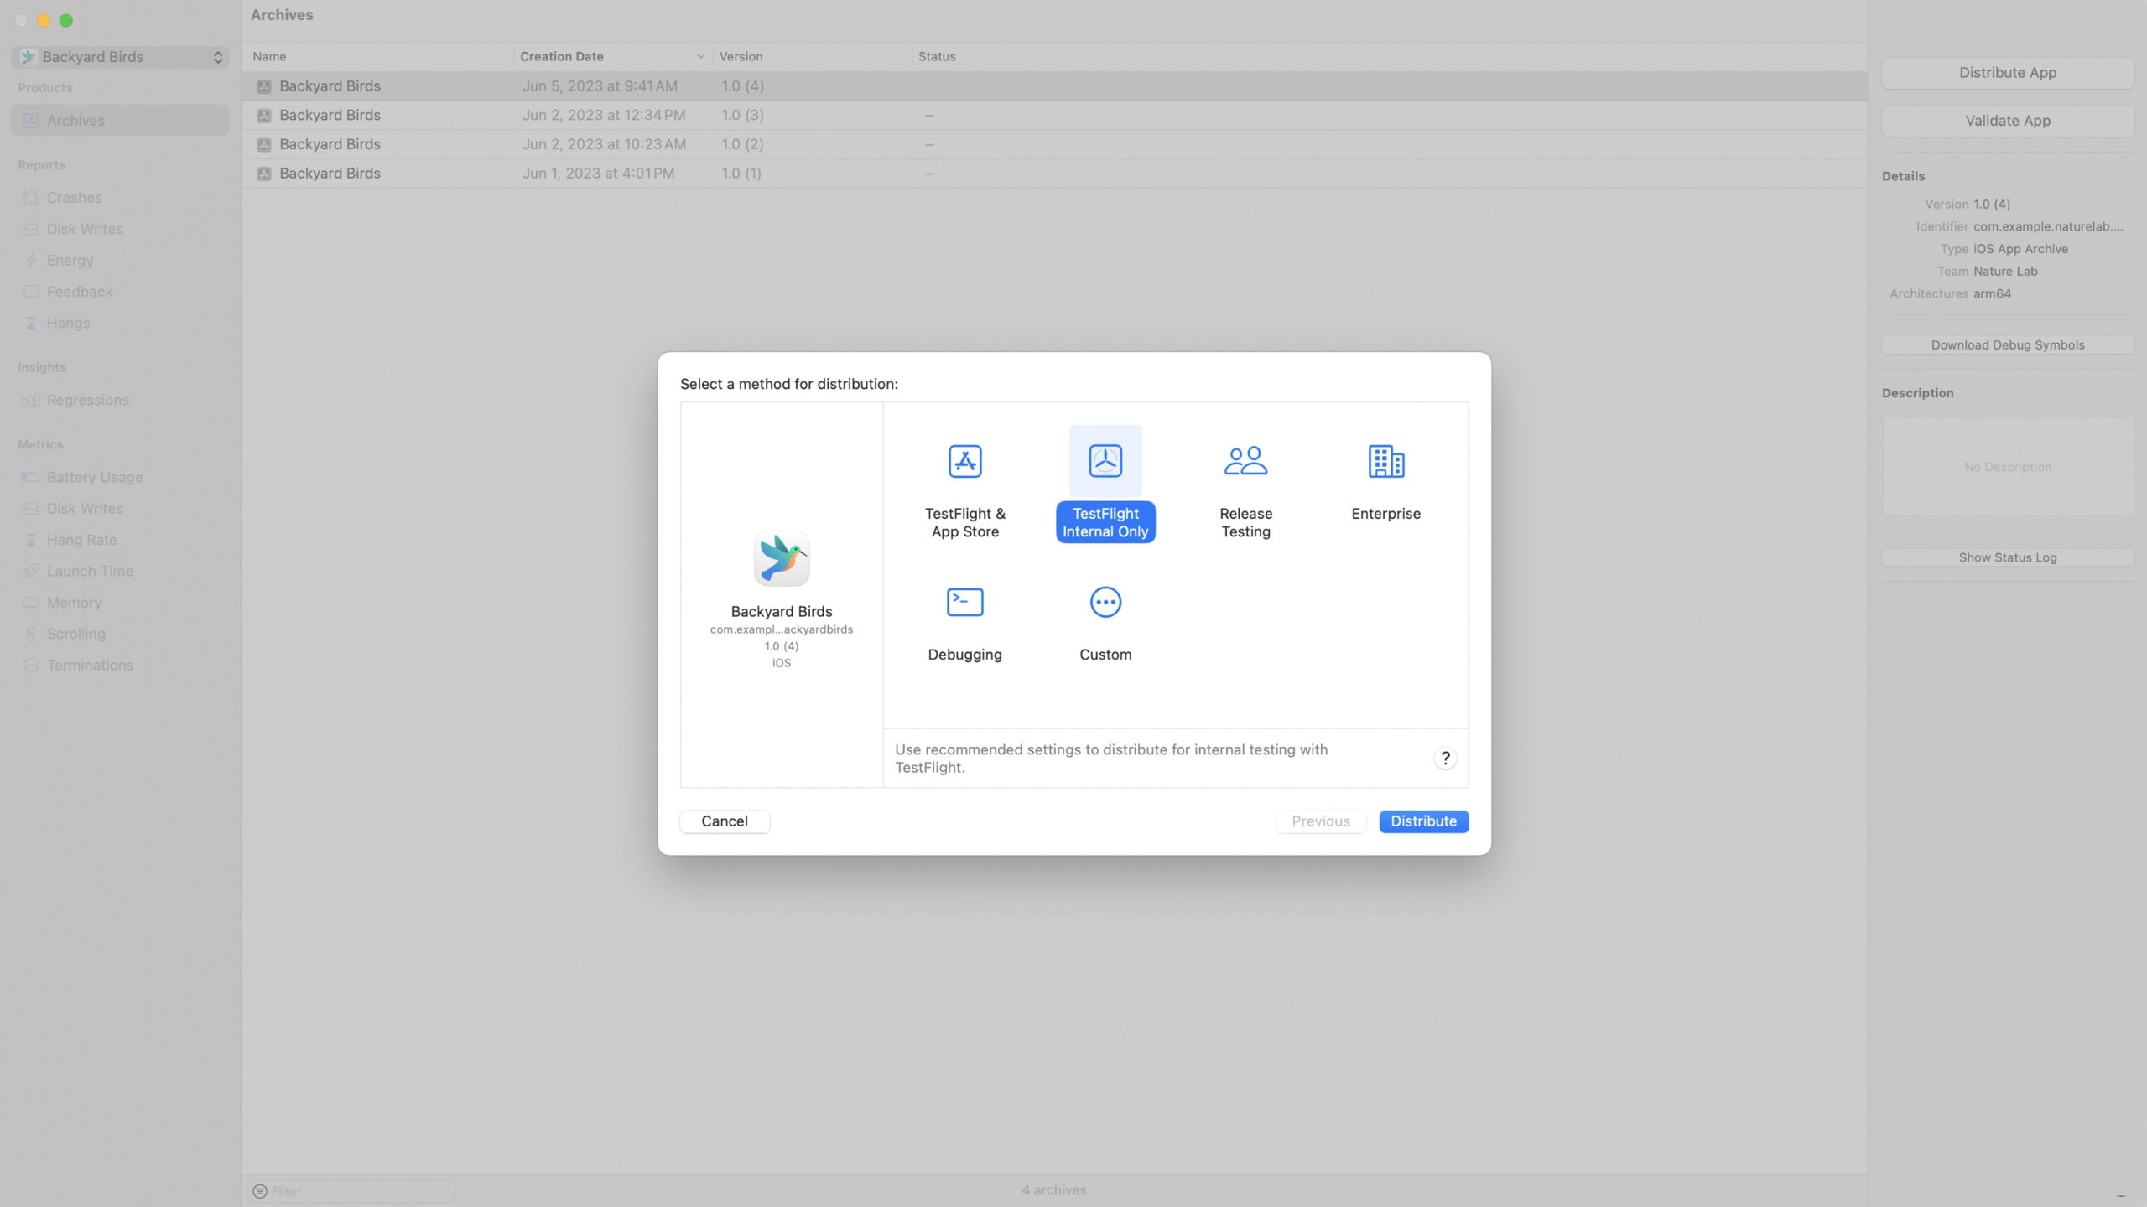Select archive created Jun 2, 2023 at 12:34 PM
2147x1207 pixels.
coord(1054,116)
